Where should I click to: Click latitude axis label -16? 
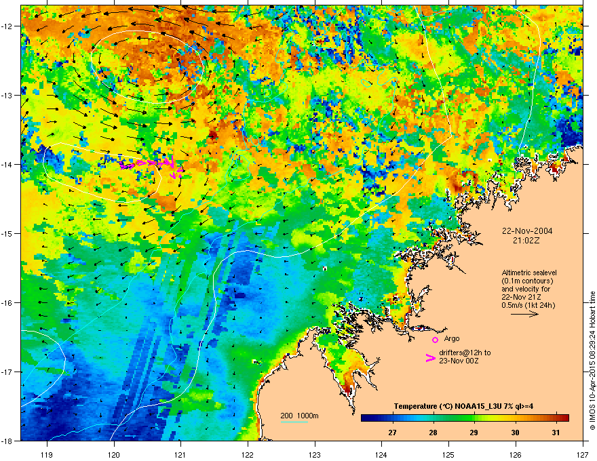tap(7, 303)
